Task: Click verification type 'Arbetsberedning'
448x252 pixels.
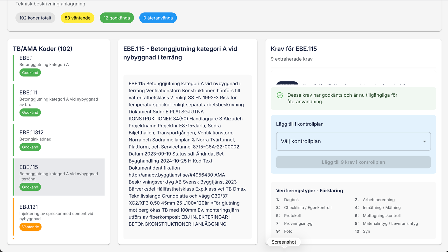Action: tap(379, 200)
